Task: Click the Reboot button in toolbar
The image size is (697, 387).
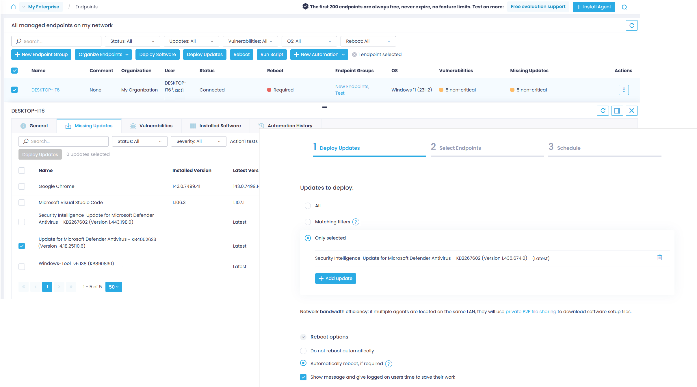Action: (x=241, y=55)
